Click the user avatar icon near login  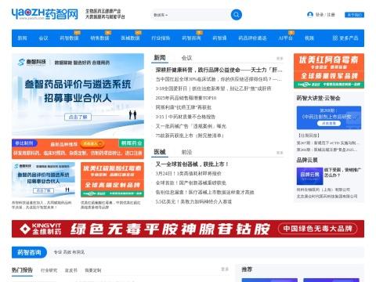pyautogui.click(x=310, y=15)
